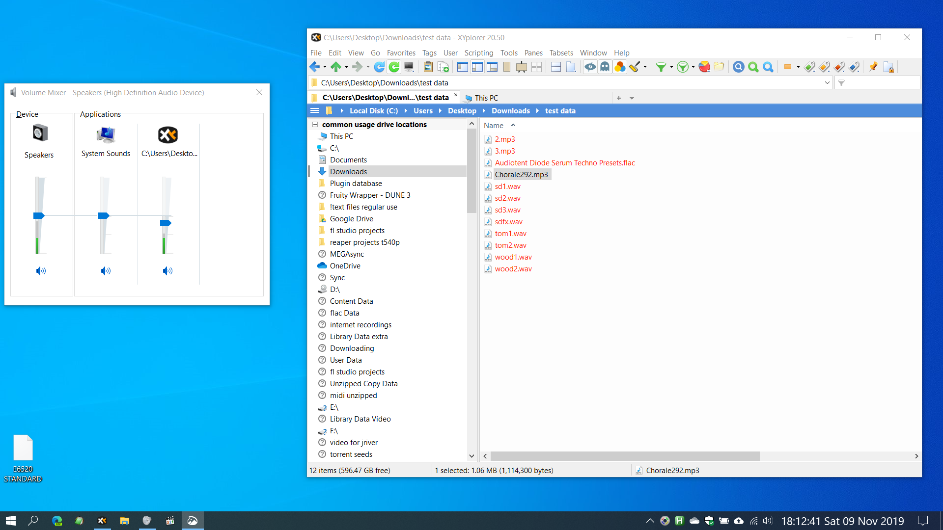The height and width of the screenshot is (530, 943).
Task: Apply the green tag icon to the selection
Action: click(809, 67)
